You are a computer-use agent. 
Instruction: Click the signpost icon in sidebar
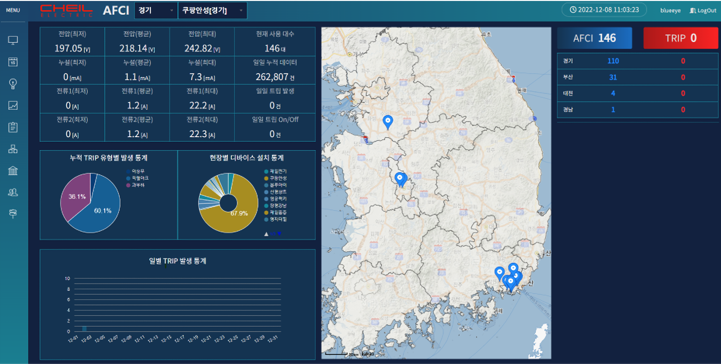[13, 214]
